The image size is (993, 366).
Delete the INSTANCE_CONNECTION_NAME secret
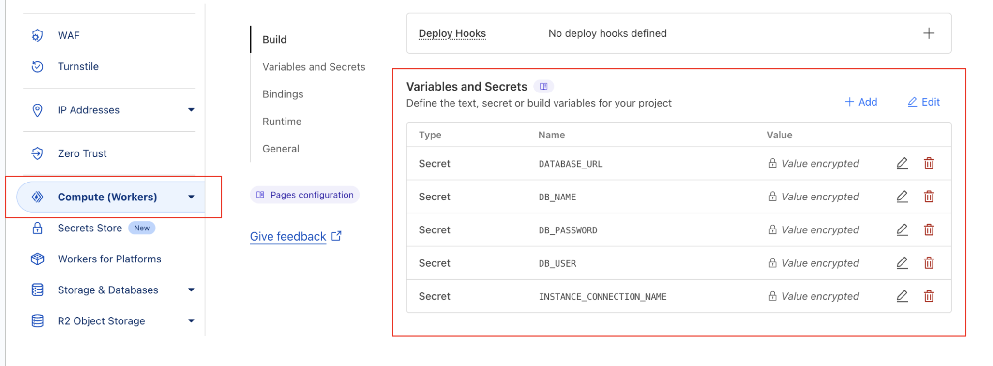tap(929, 296)
